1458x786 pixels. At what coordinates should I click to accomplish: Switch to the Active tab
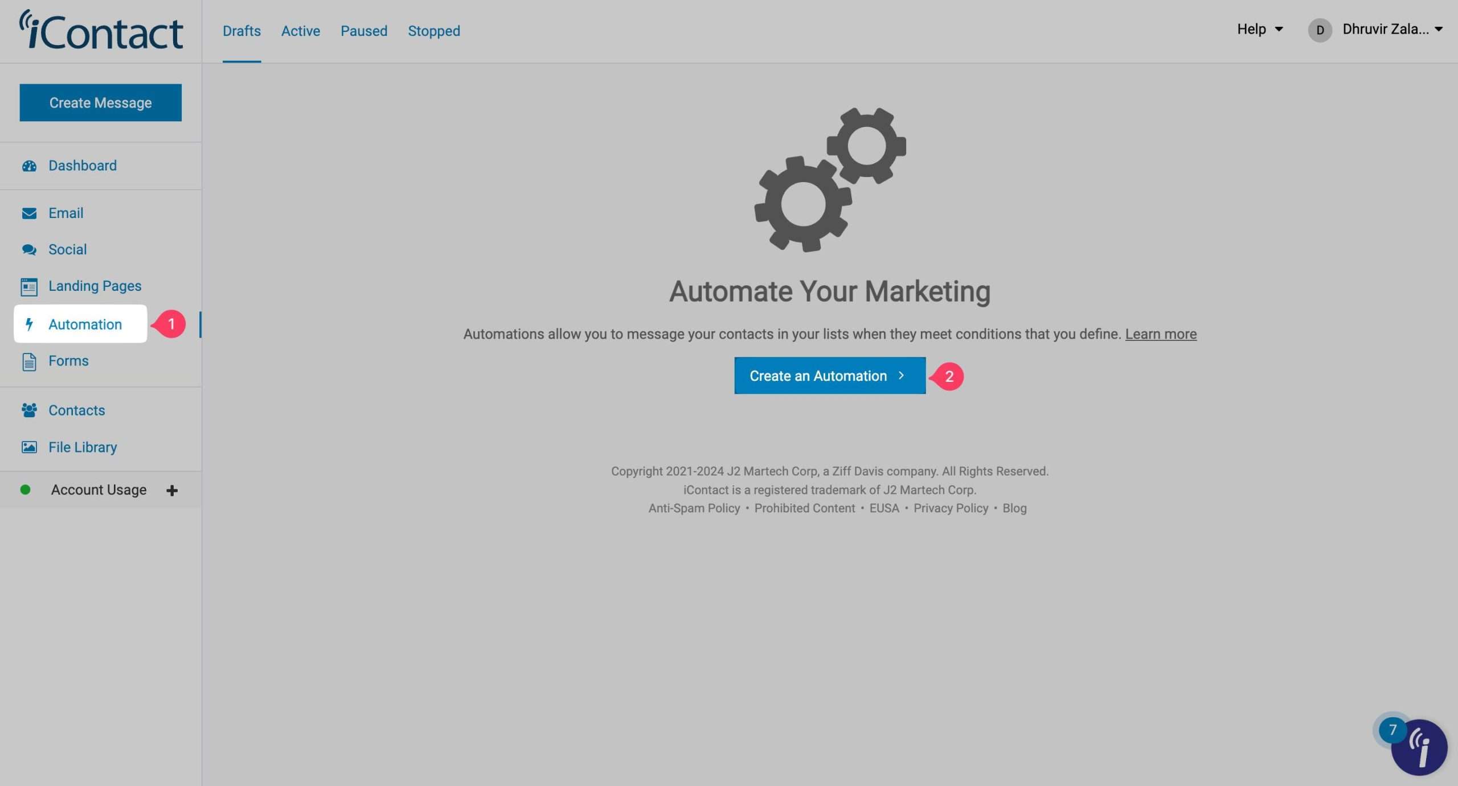tap(301, 31)
